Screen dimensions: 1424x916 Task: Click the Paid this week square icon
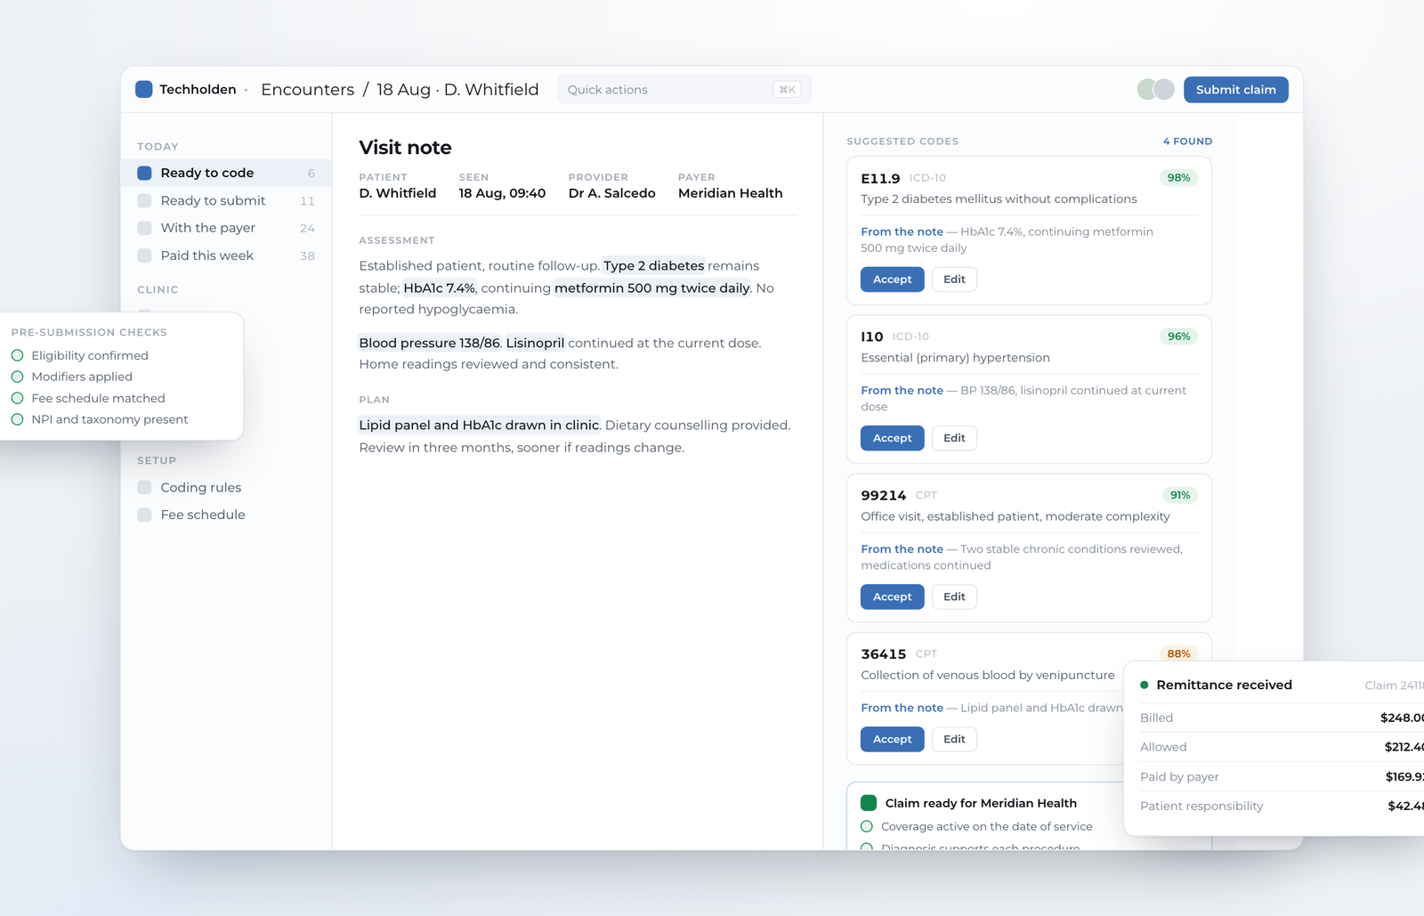(x=144, y=255)
